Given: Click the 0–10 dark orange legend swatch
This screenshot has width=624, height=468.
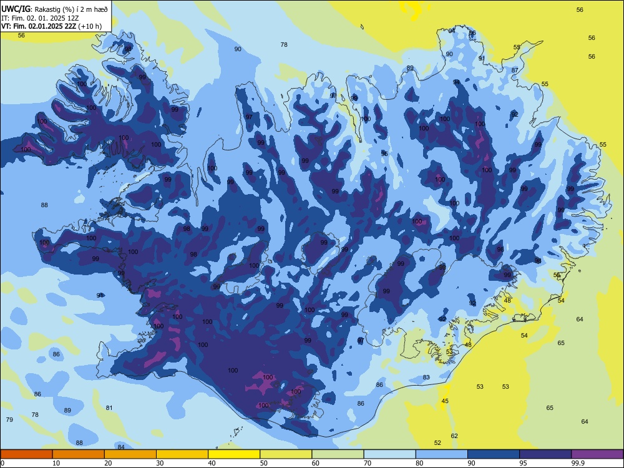Looking at the screenshot, I should 26,454.
